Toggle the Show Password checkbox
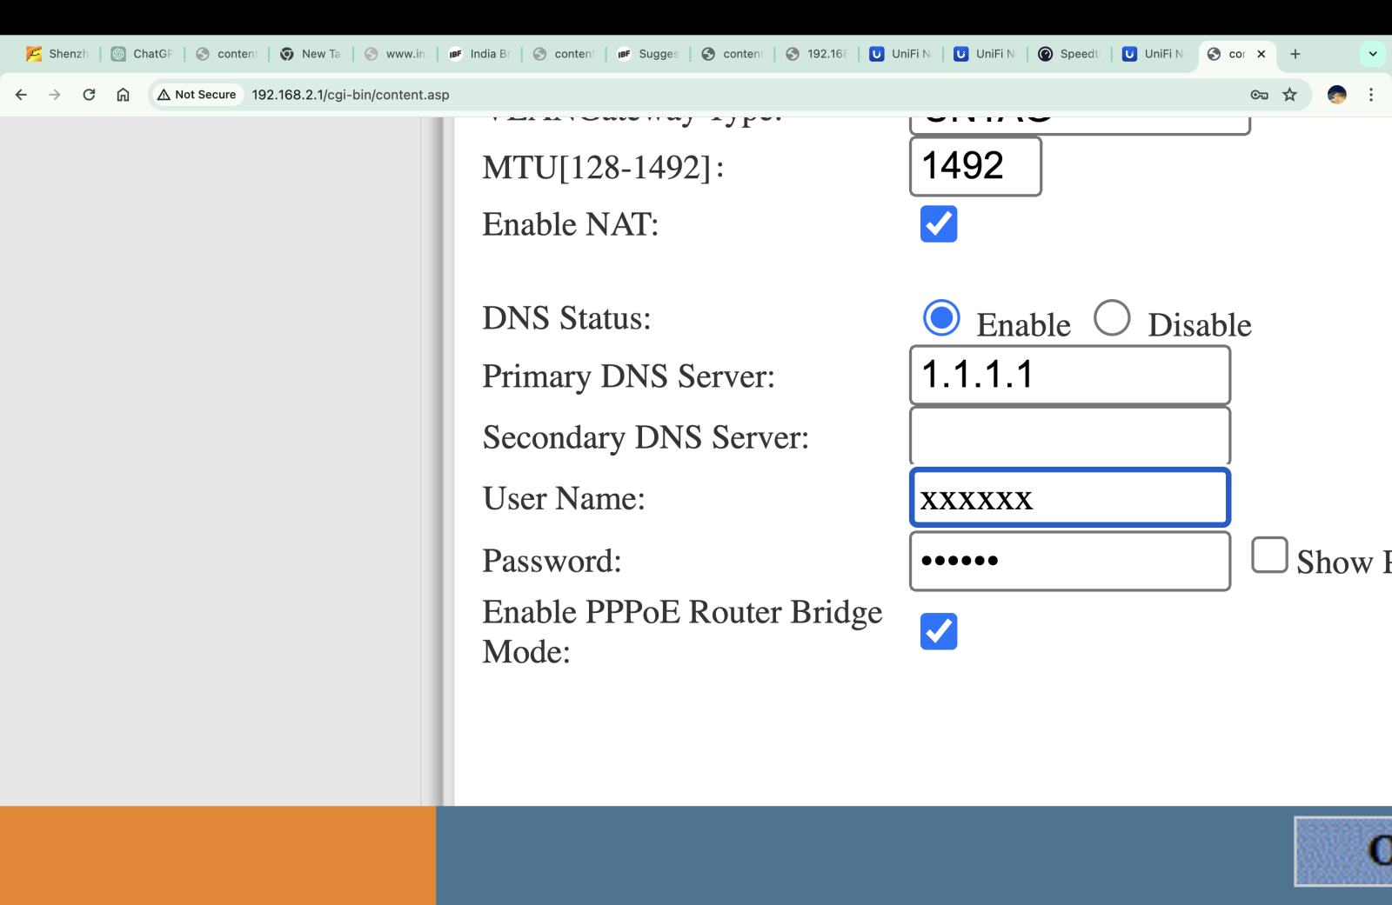 pyautogui.click(x=1269, y=555)
